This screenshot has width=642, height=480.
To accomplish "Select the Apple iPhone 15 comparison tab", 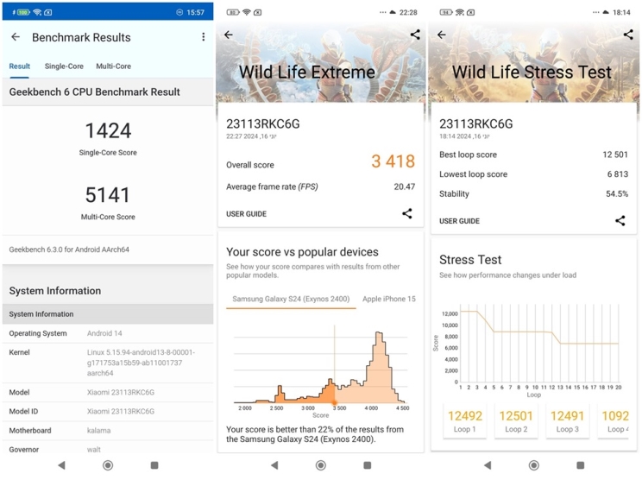I will (388, 299).
